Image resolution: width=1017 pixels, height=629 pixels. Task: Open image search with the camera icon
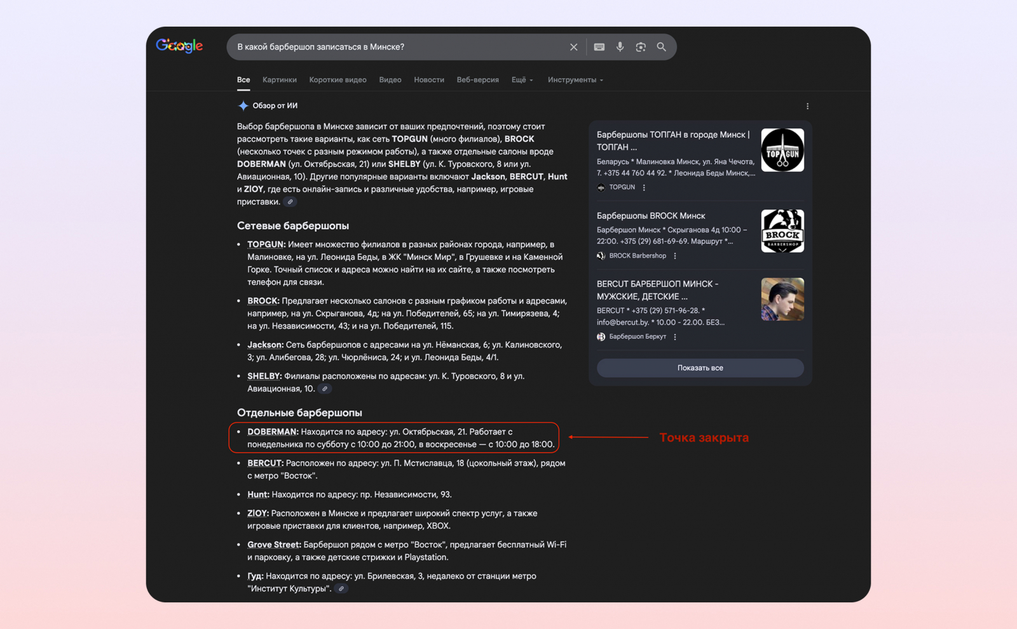coord(641,47)
